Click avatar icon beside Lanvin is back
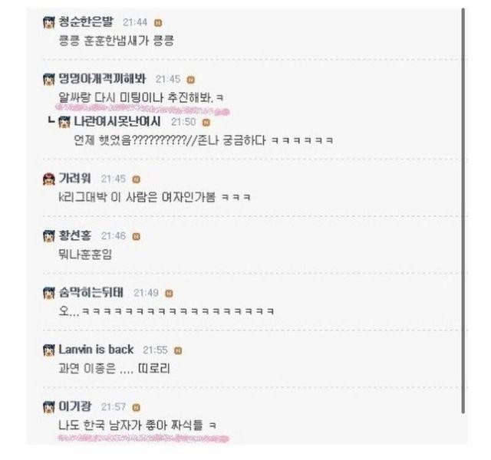Image resolution: width=491 pixels, height=460 pixels. [49, 350]
